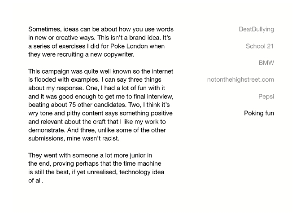The width and height of the screenshot is (305, 216).
Task: Select the BMW menu item
Action: pos(266,63)
